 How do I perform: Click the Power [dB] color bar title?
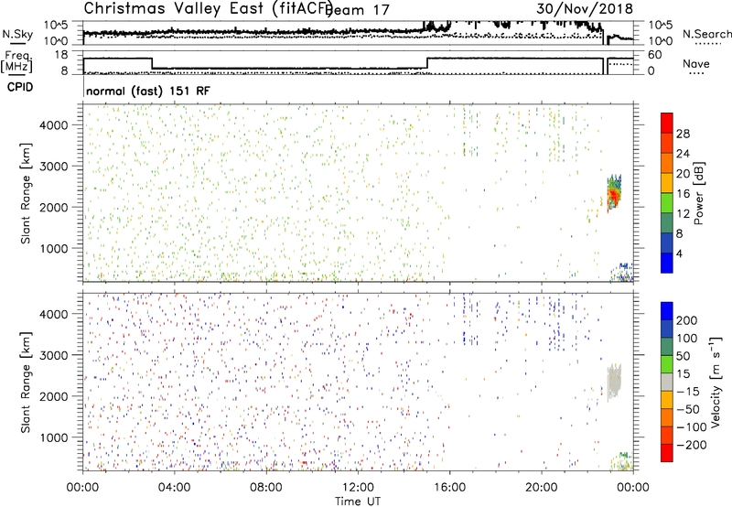[x=699, y=193]
